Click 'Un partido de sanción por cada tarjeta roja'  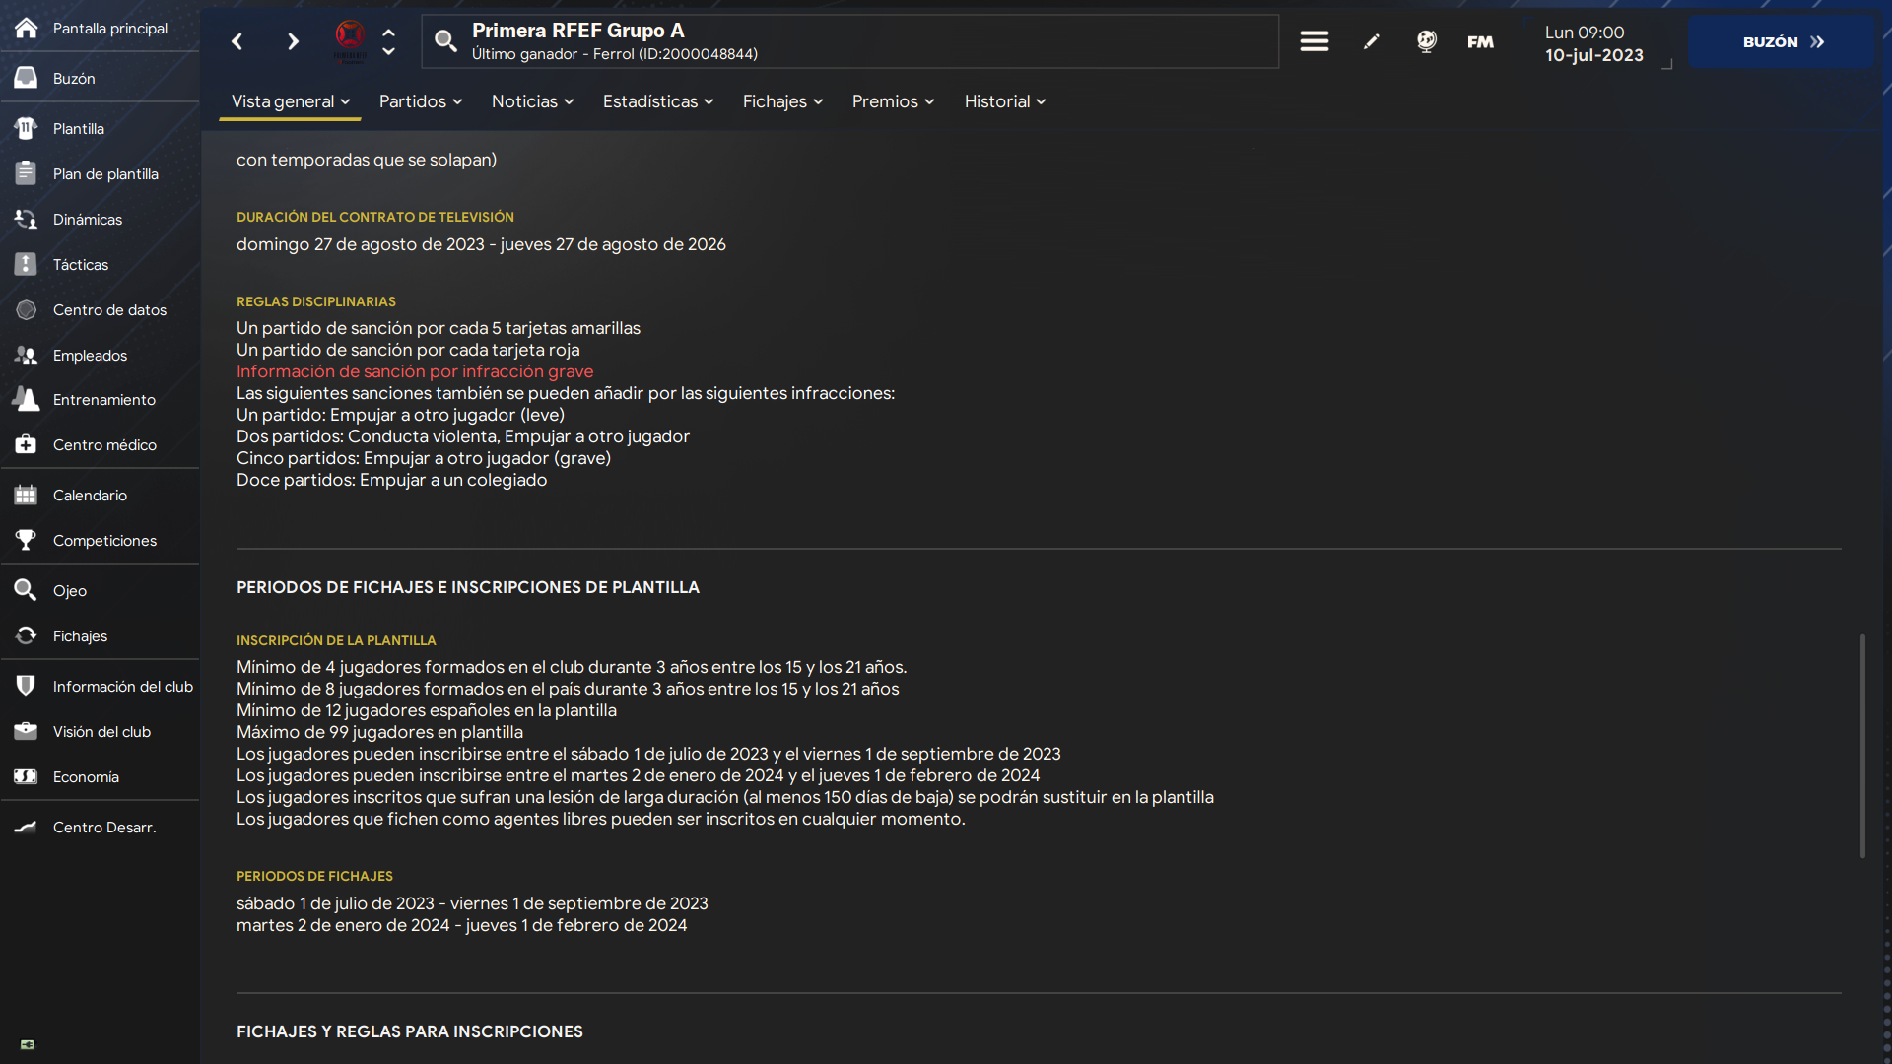pos(408,350)
